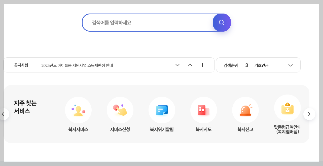Select the 검색순위 section label
Viewport: 323px width, 166px height.
tap(231, 65)
